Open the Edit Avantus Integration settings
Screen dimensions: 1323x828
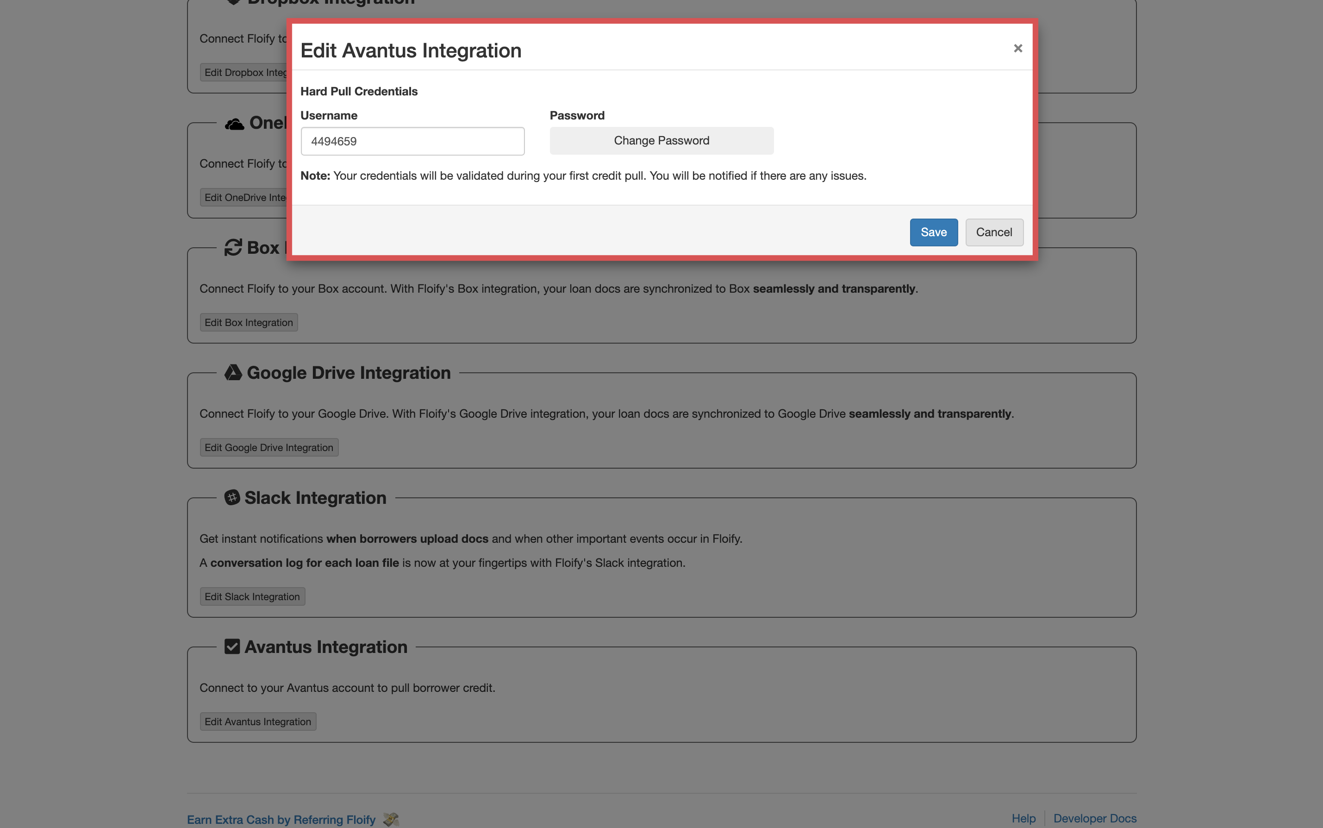point(257,721)
